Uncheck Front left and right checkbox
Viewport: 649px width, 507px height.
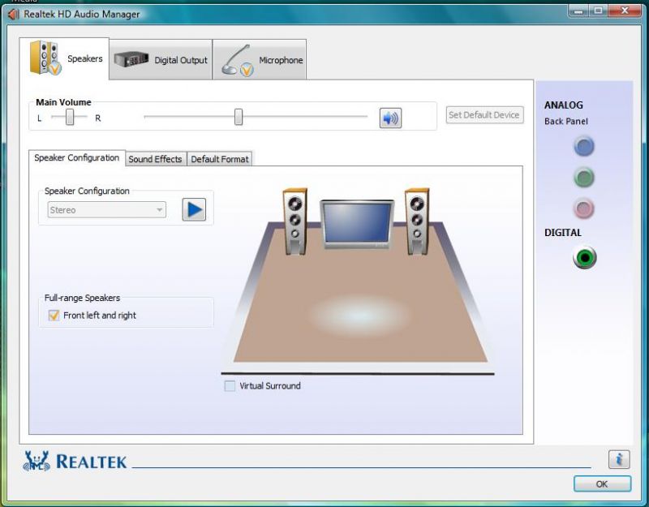pyautogui.click(x=54, y=316)
